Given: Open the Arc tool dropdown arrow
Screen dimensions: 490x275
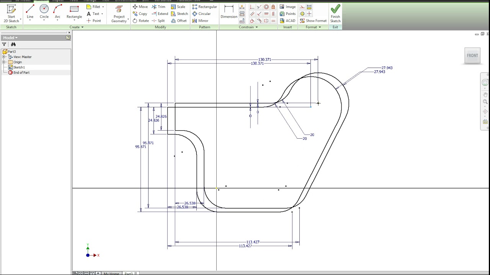Looking at the screenshot, I should [x=57, y=21].
